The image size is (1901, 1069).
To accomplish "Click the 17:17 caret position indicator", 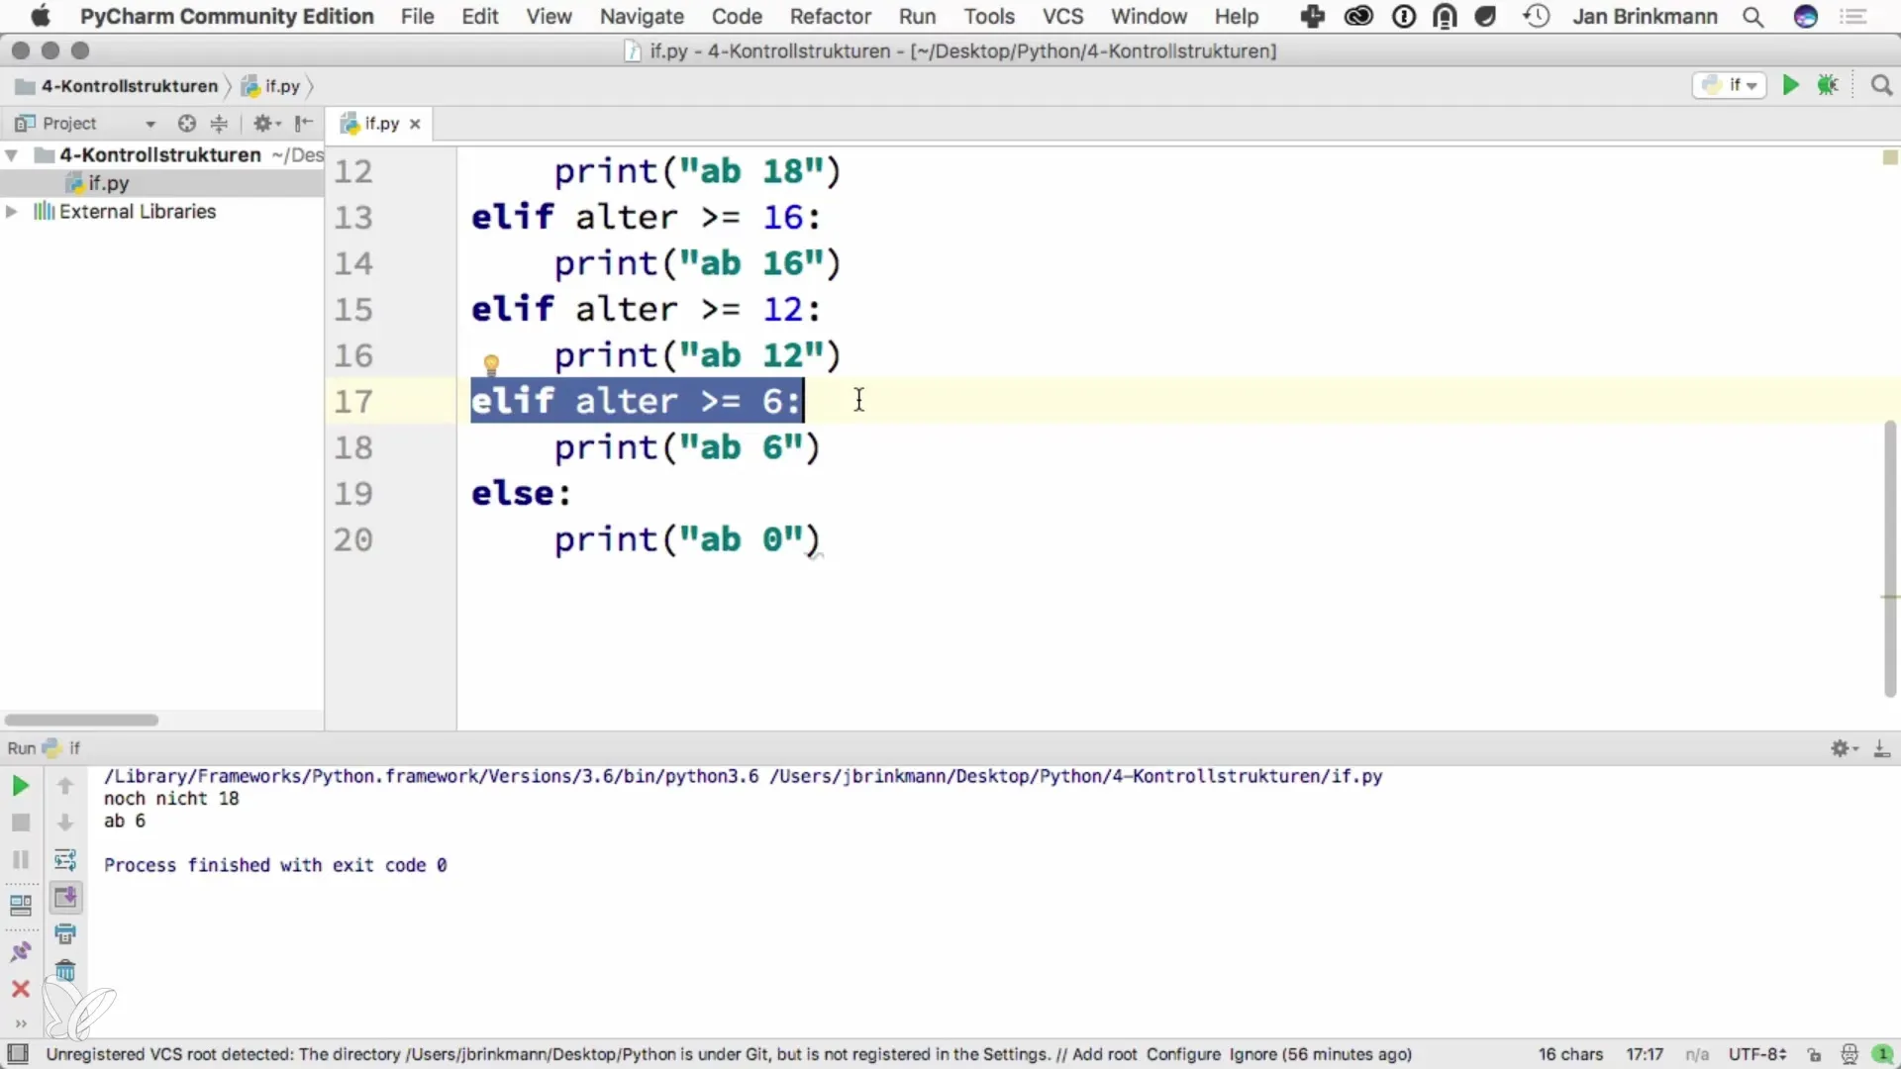I will coord(1645,1054).
